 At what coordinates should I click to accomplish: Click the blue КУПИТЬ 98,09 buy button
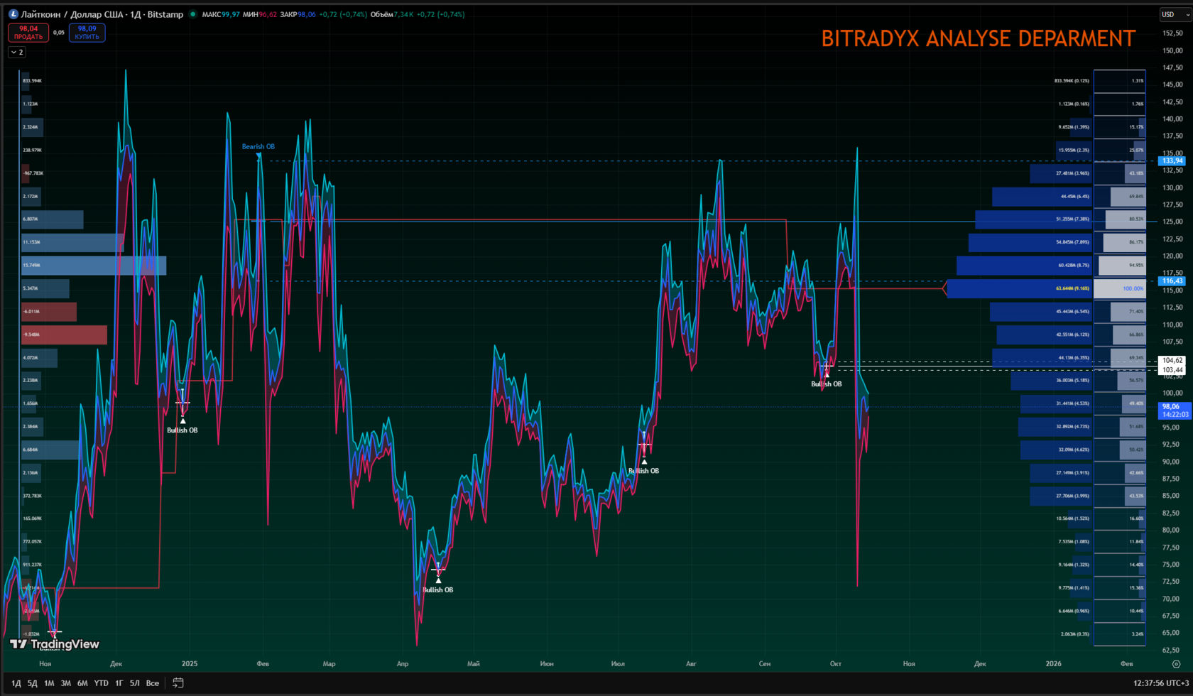tap(87, 33)
